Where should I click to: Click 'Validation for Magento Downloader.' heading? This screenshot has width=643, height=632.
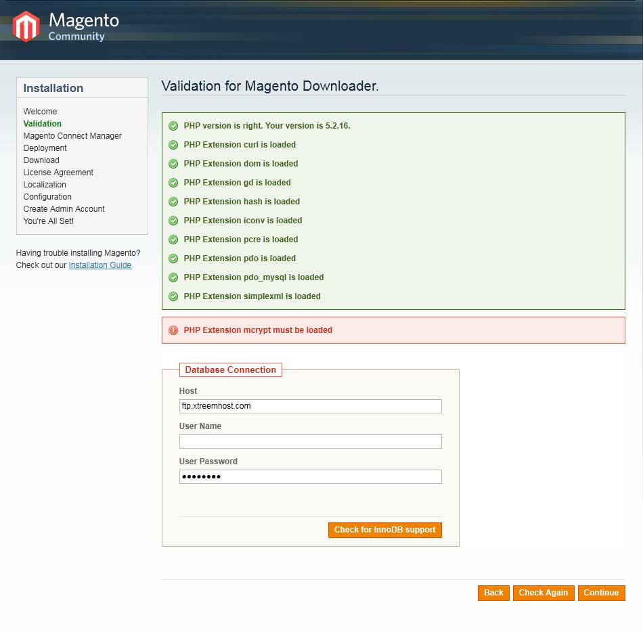click(x=270, y=86)
